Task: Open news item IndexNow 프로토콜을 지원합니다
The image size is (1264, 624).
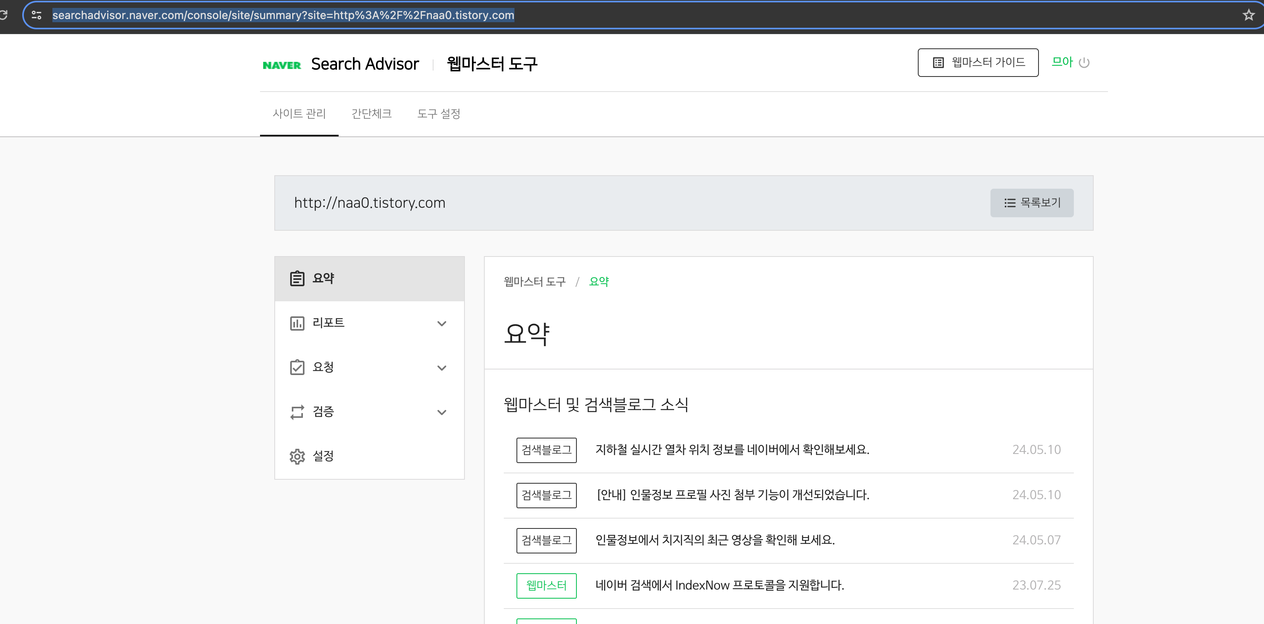Action: pyautogui.click(x=719, y=585)
